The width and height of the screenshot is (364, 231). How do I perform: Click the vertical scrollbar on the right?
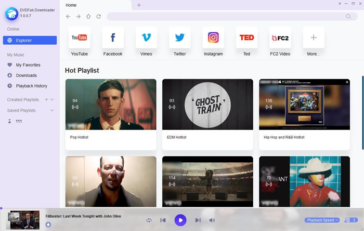362,112
